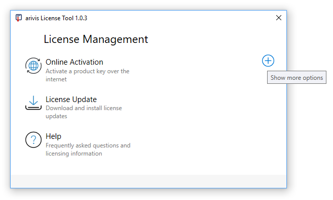Open License Update heading
The height and width of the screenshot is (200, 333).
click(71, 99)
